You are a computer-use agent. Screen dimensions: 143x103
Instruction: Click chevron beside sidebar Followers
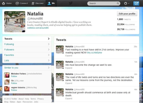coord(49,50)
